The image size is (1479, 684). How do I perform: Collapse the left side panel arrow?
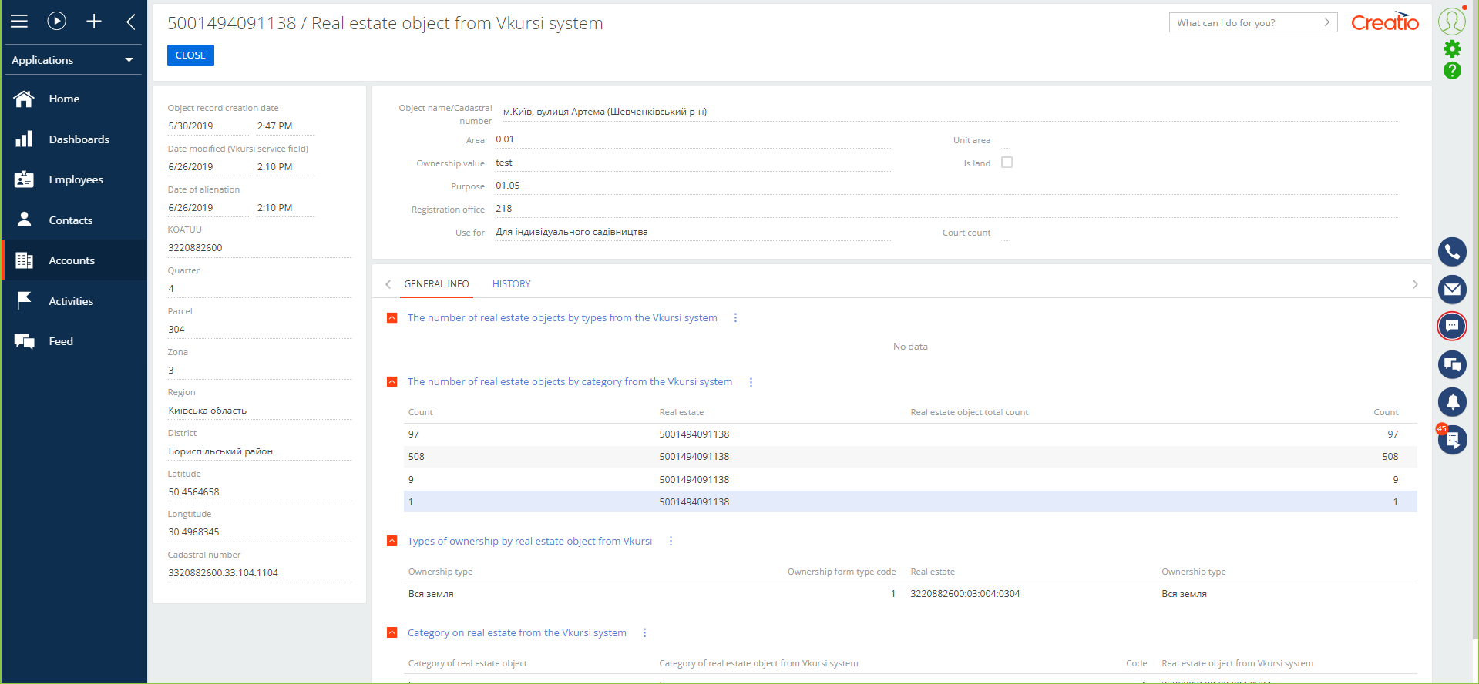click(131, 22)
